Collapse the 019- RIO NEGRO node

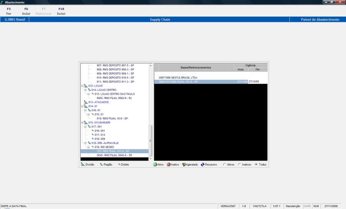[88, 147]
